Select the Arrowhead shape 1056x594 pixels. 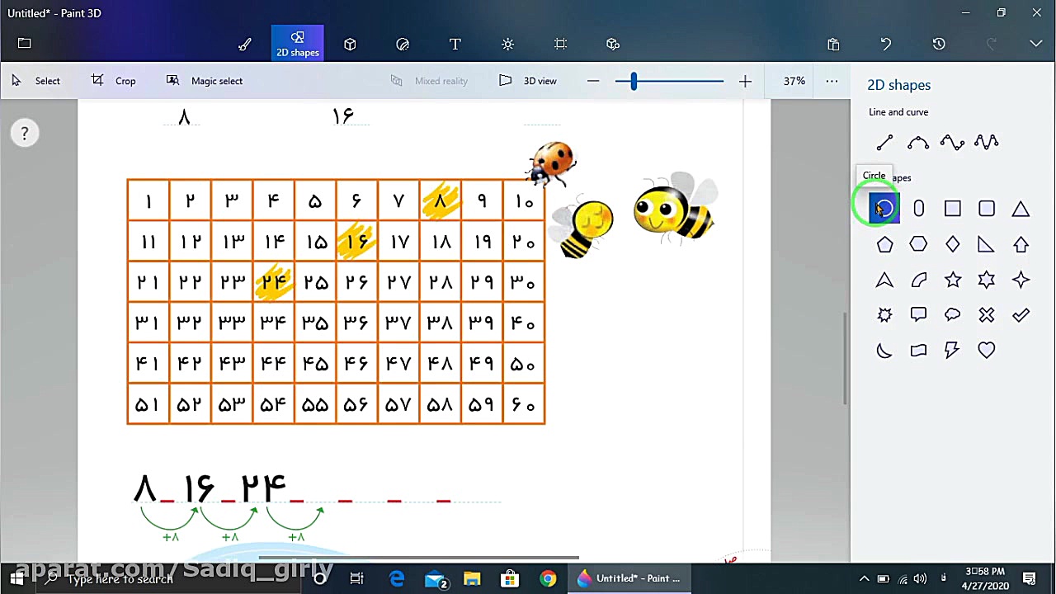[884, 280]
